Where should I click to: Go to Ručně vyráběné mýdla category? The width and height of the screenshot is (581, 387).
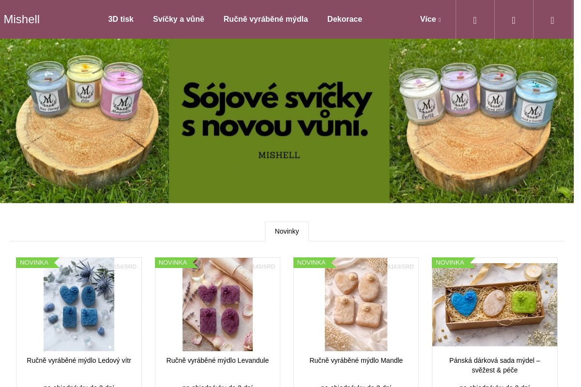[x=266, y=19]
